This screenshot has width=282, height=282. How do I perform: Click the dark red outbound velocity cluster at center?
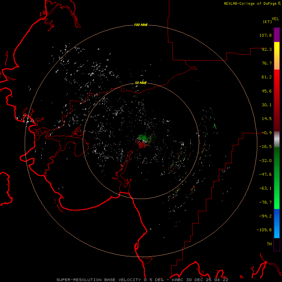pos(142,144)
